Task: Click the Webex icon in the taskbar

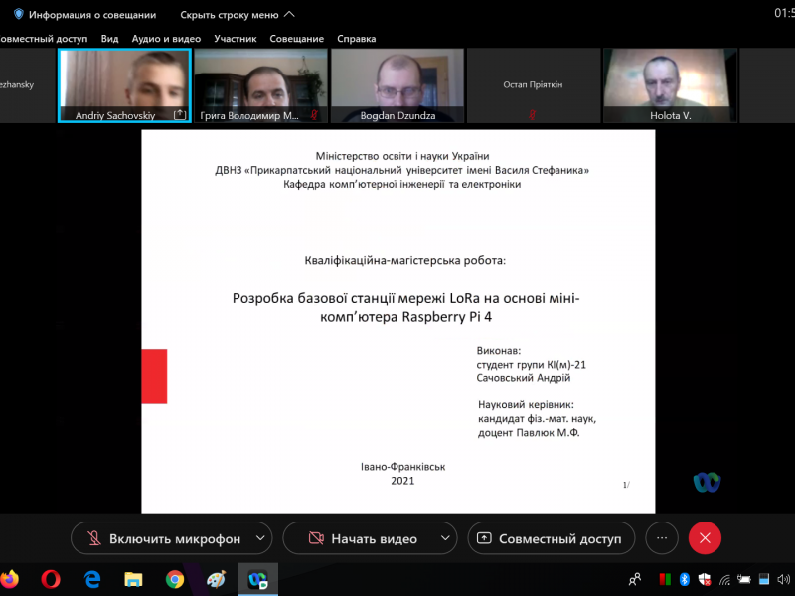Action: pyautogui.click(x=257, y=578)
